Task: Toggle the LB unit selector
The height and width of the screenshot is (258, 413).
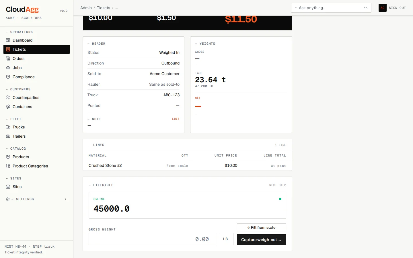Action: [x=227, y=239]
